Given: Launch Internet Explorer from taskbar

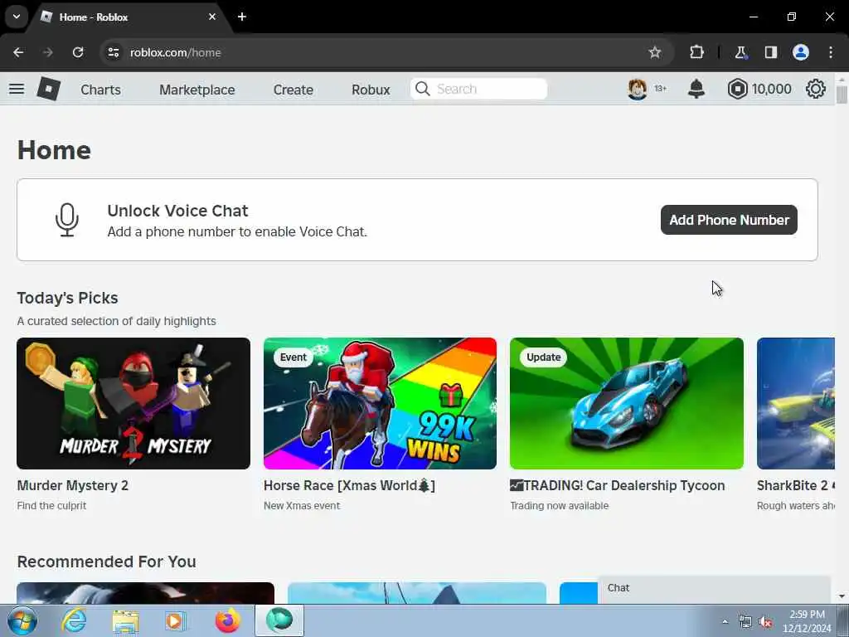Looking at the screenshot, I should coord(74,620).
